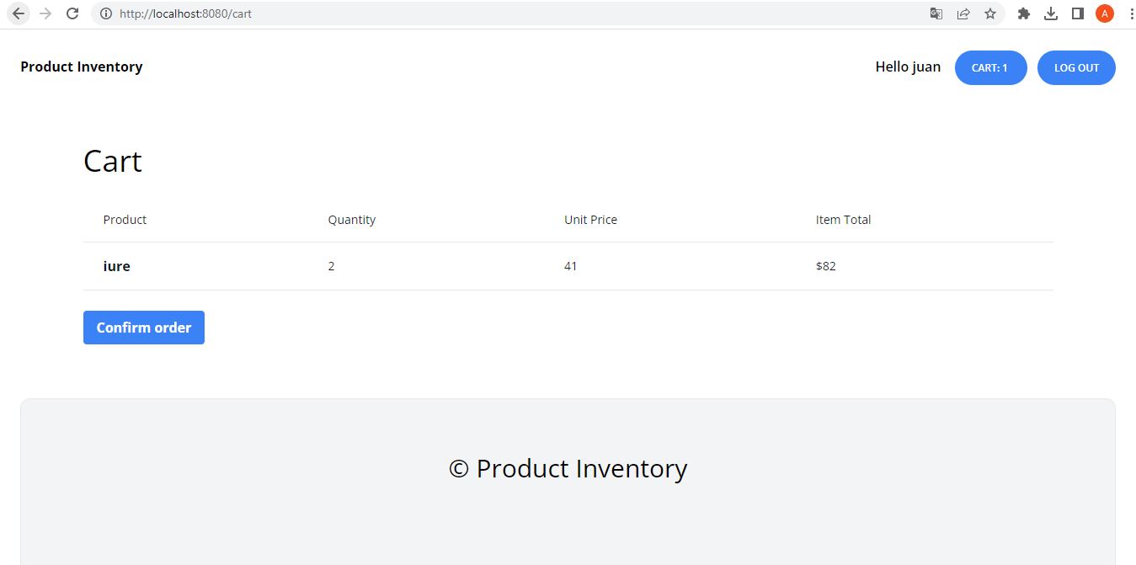Reload the page with the refresh icon
Screen dimensions: 1136x565
click(x=72, y=13)
